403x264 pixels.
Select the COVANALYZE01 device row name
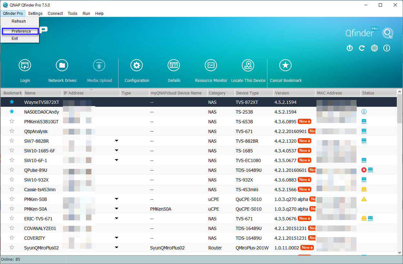click(40, 228)
